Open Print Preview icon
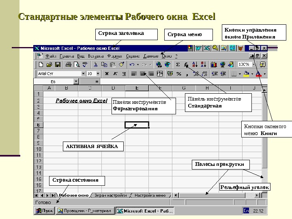Image resolution: width=292 pixels, height=219 pixels. tap(77, 64)
